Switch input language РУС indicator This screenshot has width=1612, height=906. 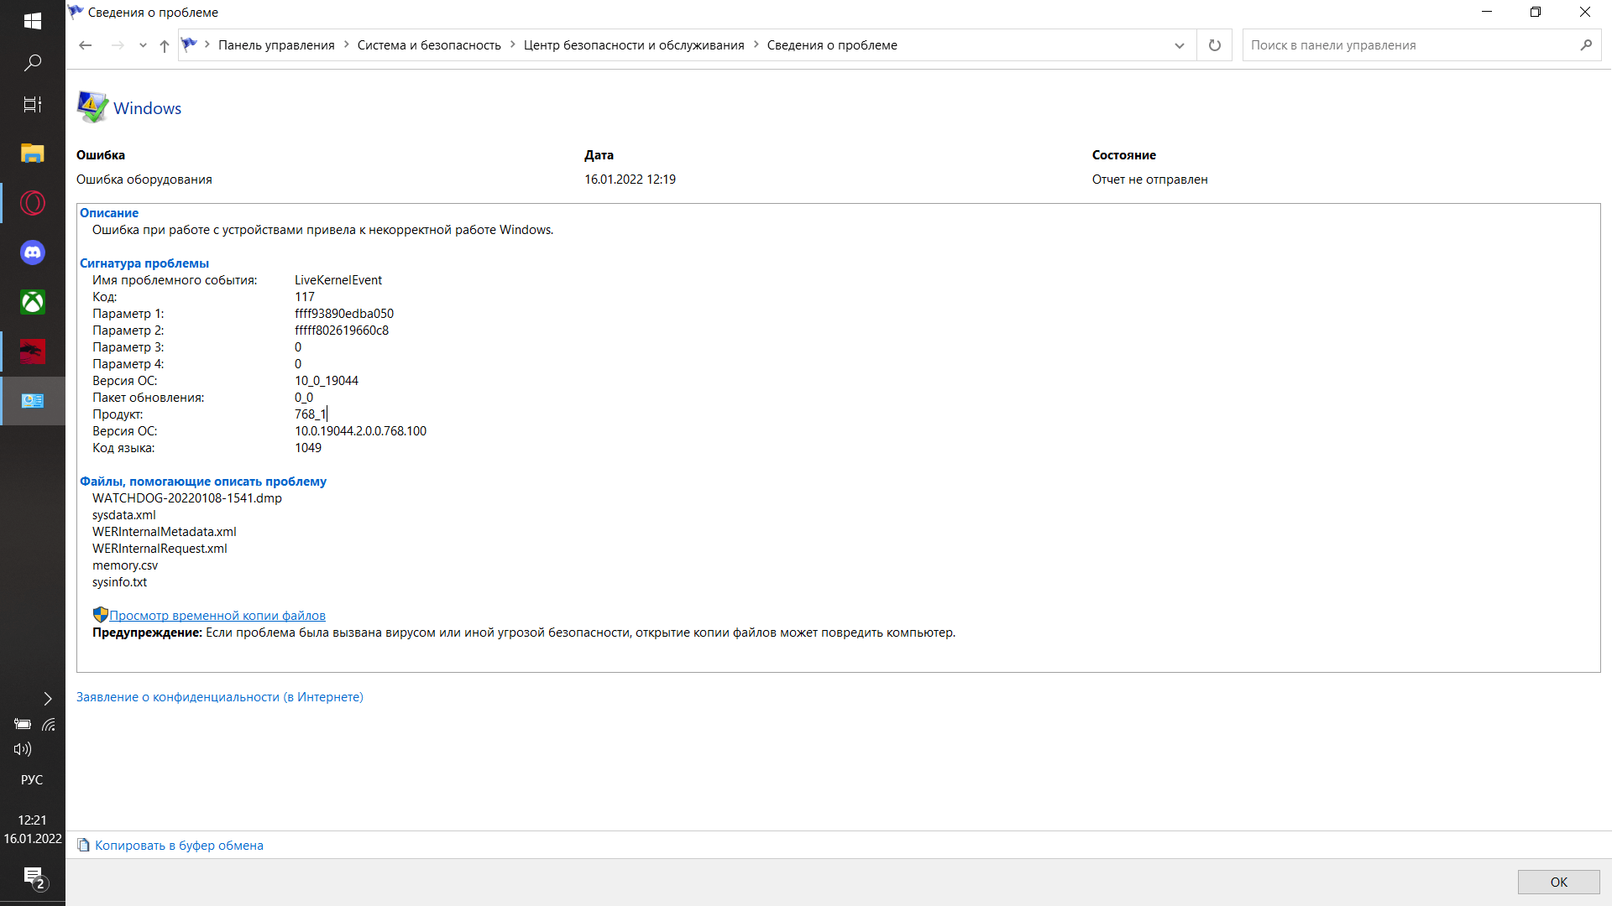click(32, 780)
